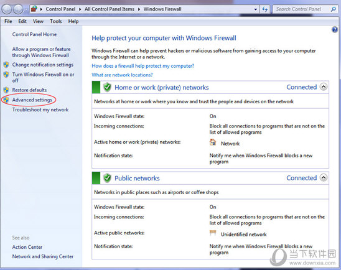Expand arrow after Control Panel in breadcrumb

pyautogui.click(x=80, y=9)
